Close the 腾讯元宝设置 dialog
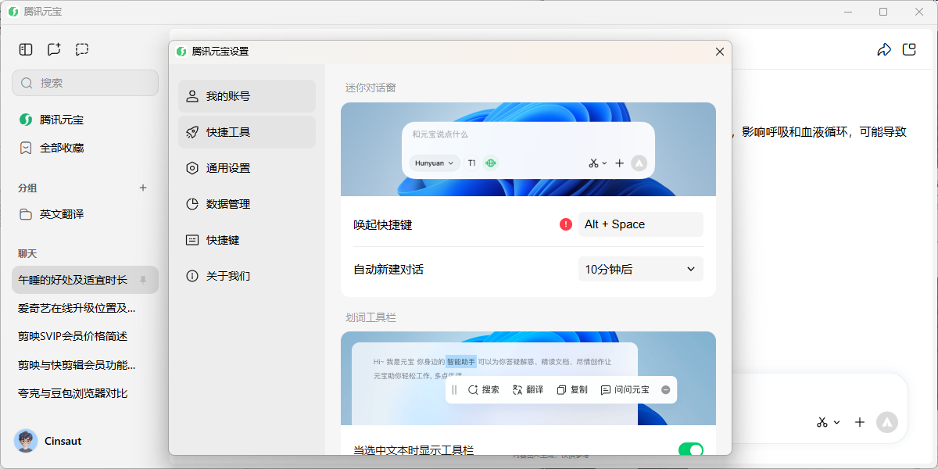This screenshot has height=469, width=938. tap(720, 52)
